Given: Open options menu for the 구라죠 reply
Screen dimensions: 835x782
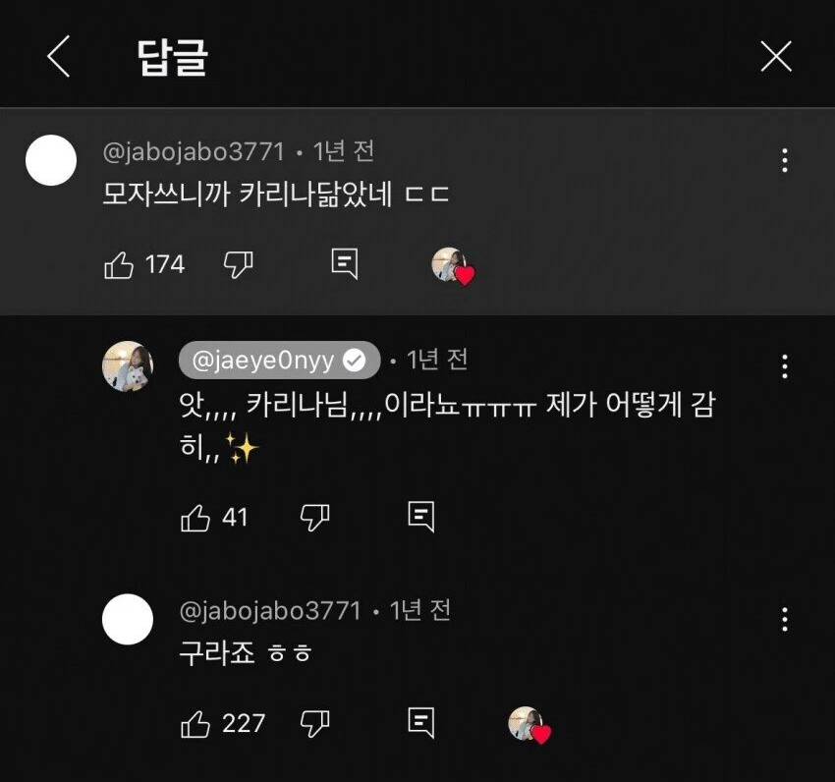Looking at the screenshot, I should [x=784, y=619].
